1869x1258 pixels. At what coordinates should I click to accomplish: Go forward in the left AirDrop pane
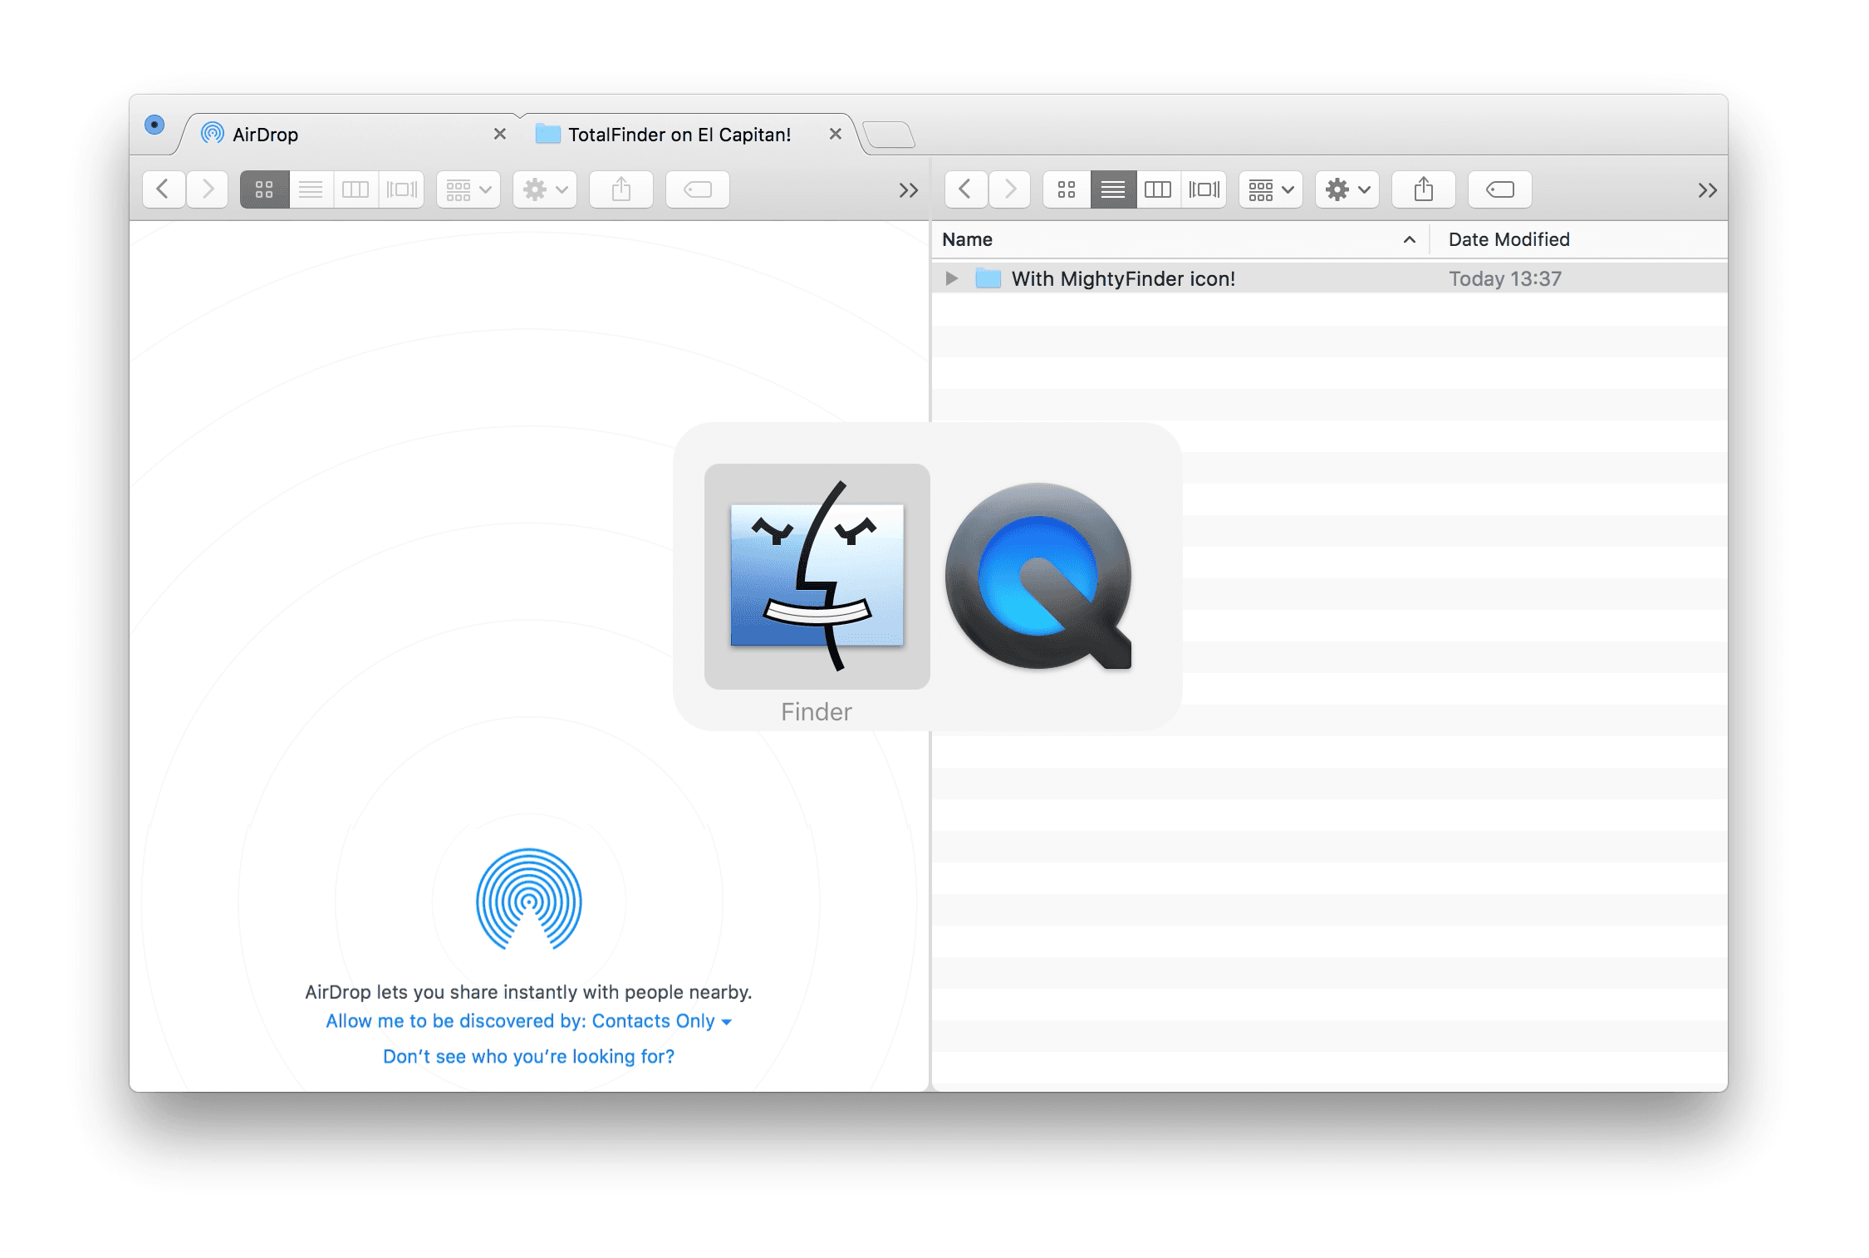click(x=208, y=189)
